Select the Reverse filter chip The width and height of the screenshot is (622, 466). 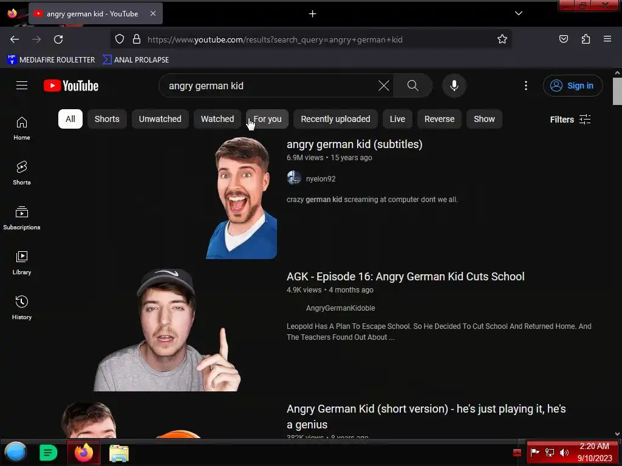coord(440,119)
